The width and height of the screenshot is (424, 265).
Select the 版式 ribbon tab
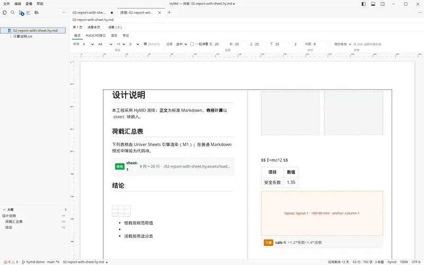tap(77, 36)
